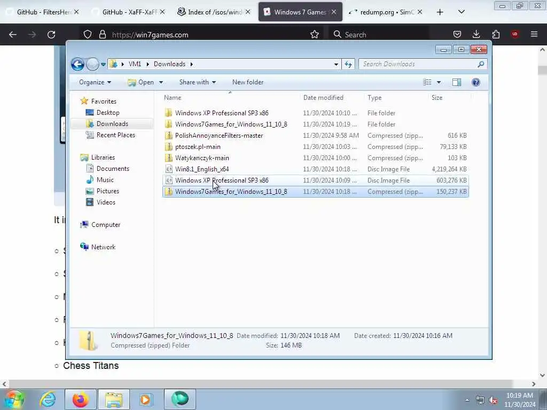Open the Firefox downloads panel
The height and width of the screenshot is (410, 547).
pyautogui.click(x=476, y=35)
